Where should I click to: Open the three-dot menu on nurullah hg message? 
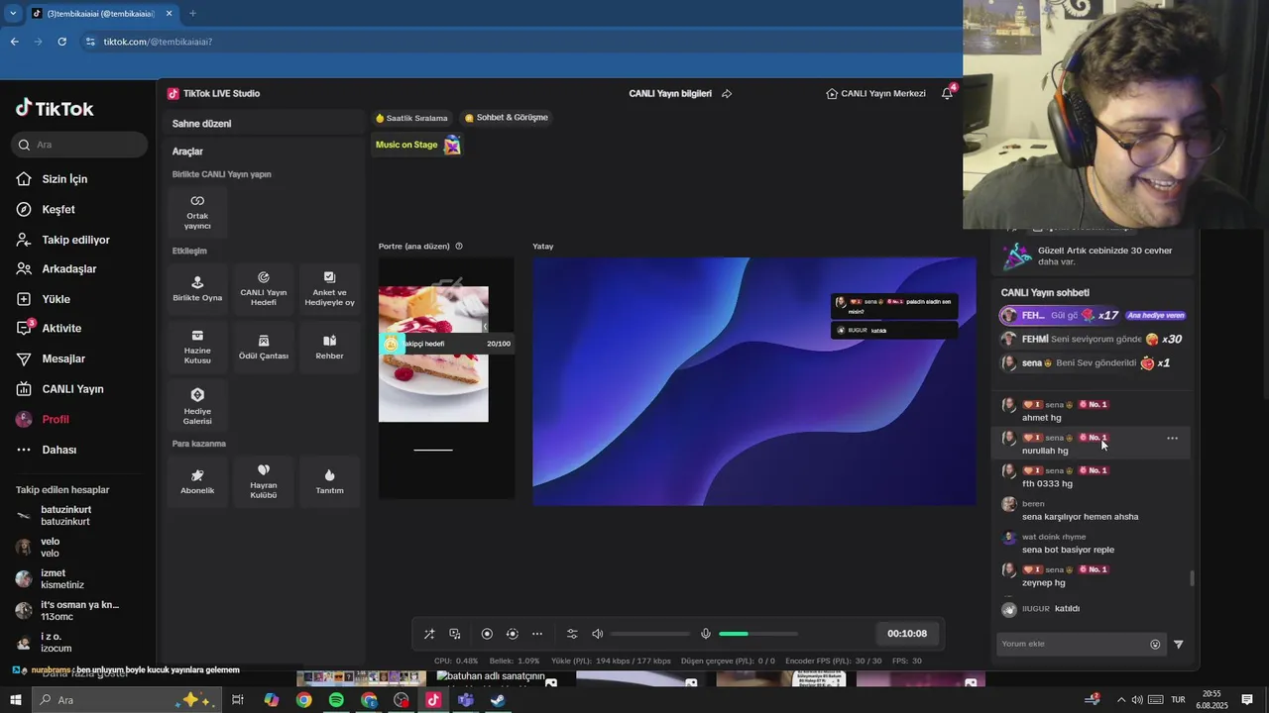[1172, 438]
